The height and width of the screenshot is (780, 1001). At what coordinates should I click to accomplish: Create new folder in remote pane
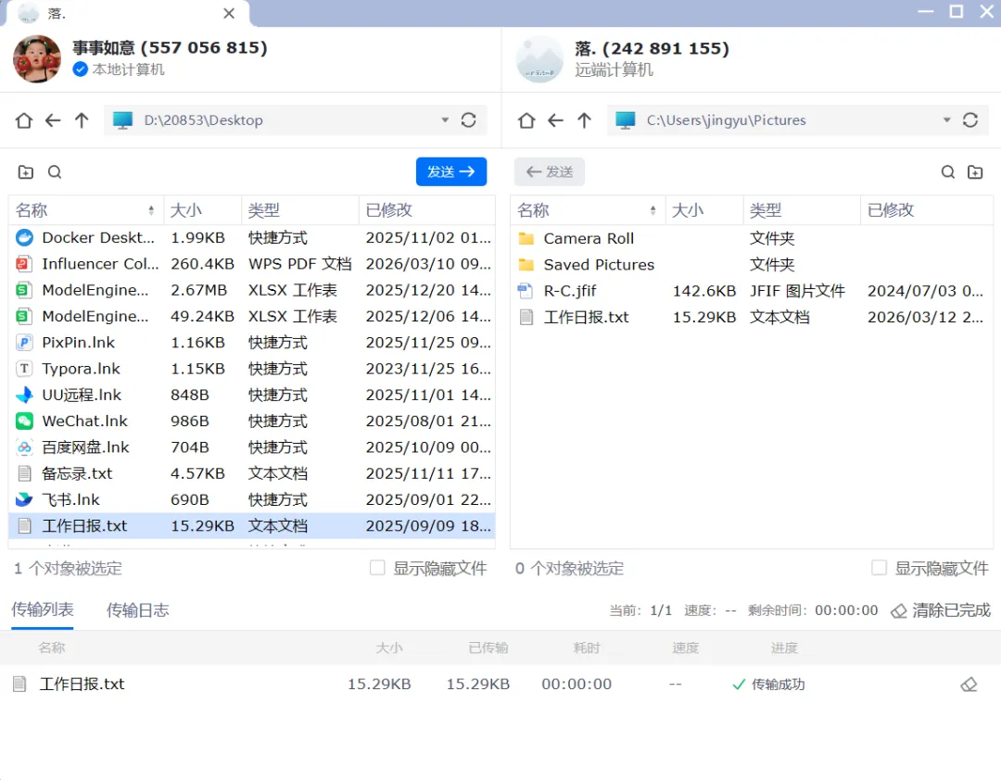975,171
